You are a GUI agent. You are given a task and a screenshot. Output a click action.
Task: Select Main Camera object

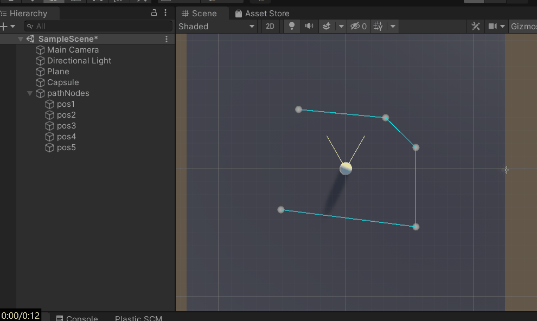(73, 50)
